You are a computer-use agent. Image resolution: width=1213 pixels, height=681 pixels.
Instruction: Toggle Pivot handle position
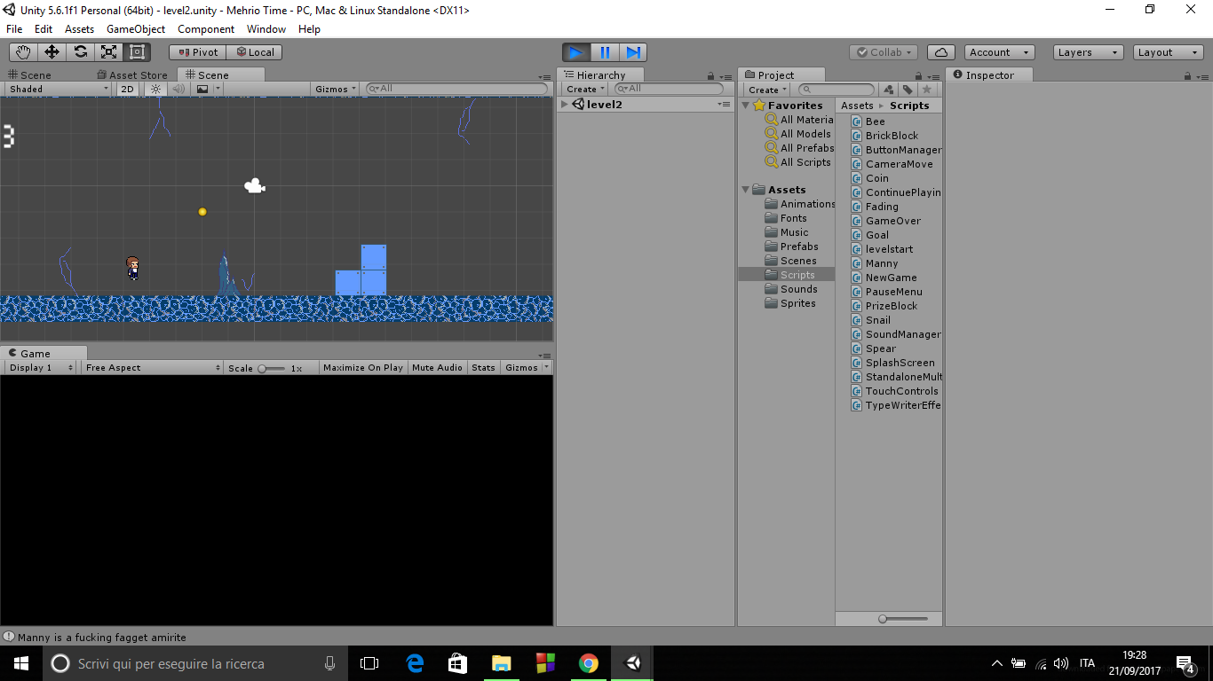coord(198,52)
